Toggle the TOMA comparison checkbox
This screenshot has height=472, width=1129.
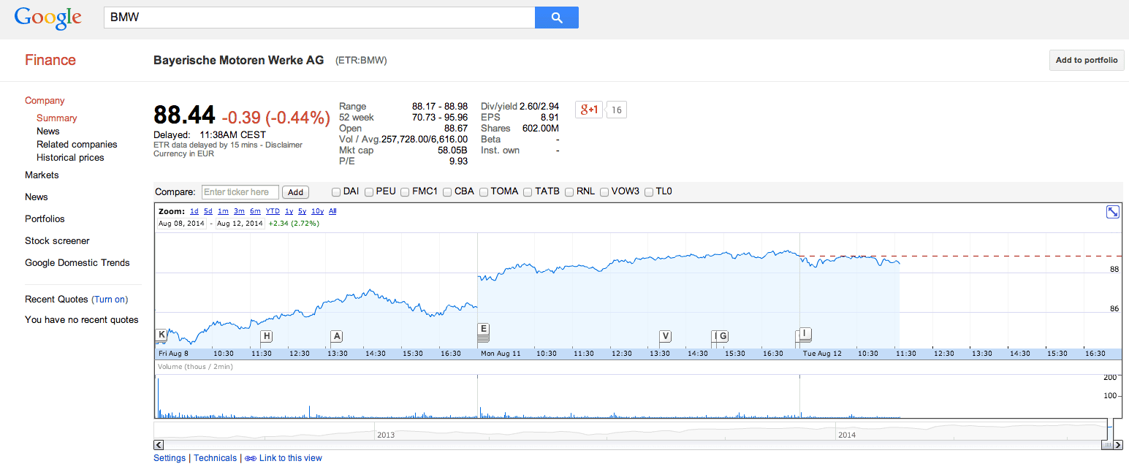tap(484, 192)
